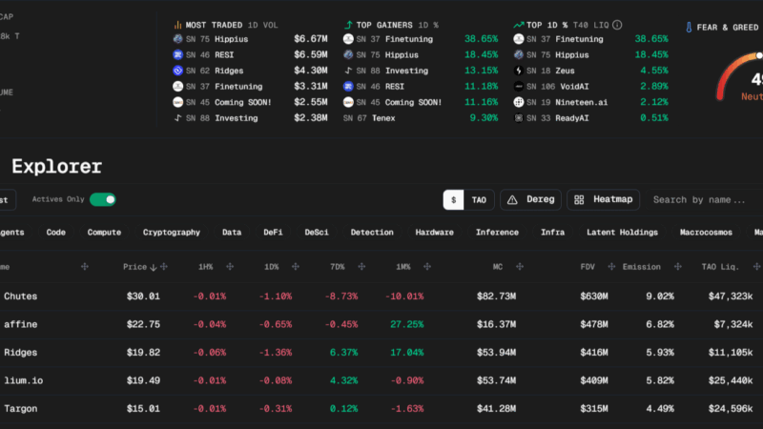This screenshot has width=763, height=429.
Task: Open the Dereg view
Action: [x=531, y=200]
